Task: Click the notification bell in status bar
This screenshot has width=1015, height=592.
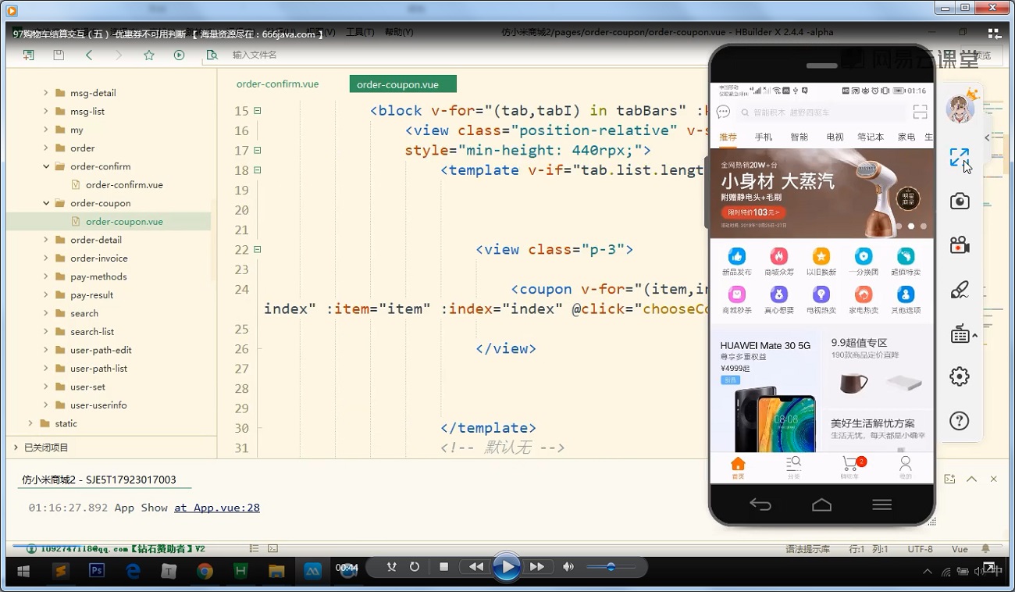Action: [985, 549]
